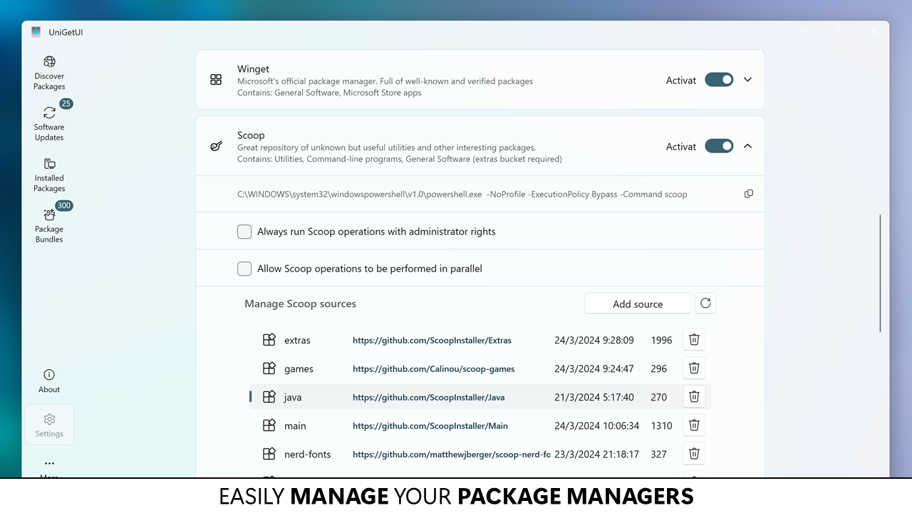Click the Installed Packages sidebar icon
Viewport: 912px width, 513px height.
coord(48,165)
